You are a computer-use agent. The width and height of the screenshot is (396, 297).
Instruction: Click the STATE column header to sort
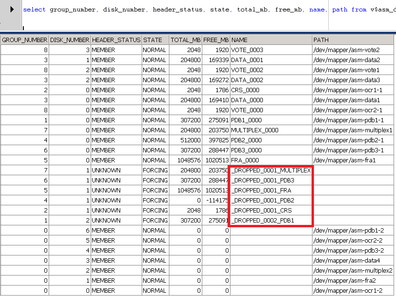(x=153, y=40)
